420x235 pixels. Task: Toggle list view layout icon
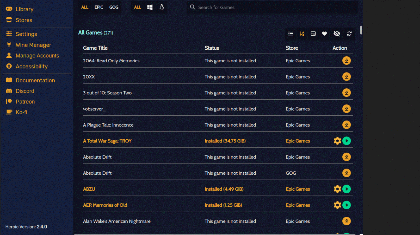291,34
